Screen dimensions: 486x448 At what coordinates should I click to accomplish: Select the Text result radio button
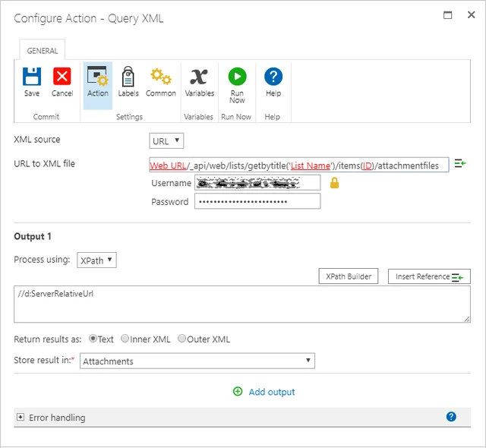(93, 339)
